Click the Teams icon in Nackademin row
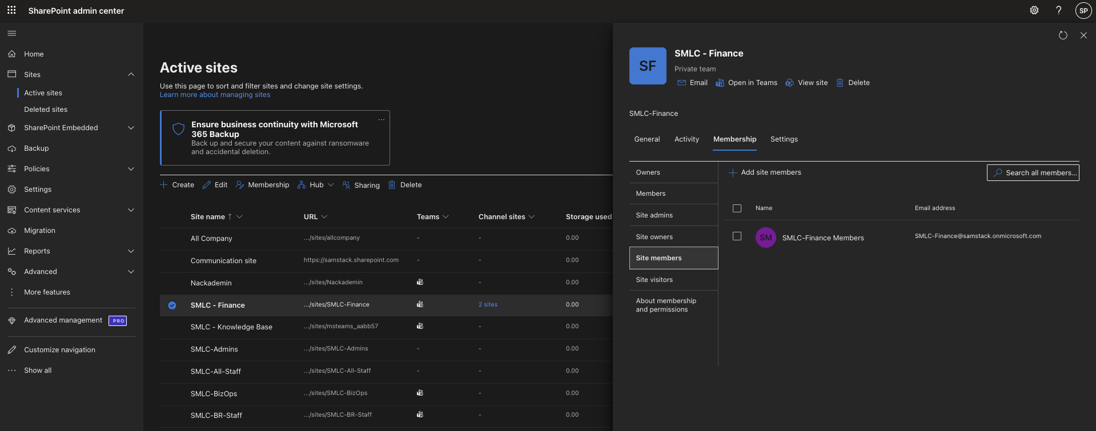 (420, 282)
